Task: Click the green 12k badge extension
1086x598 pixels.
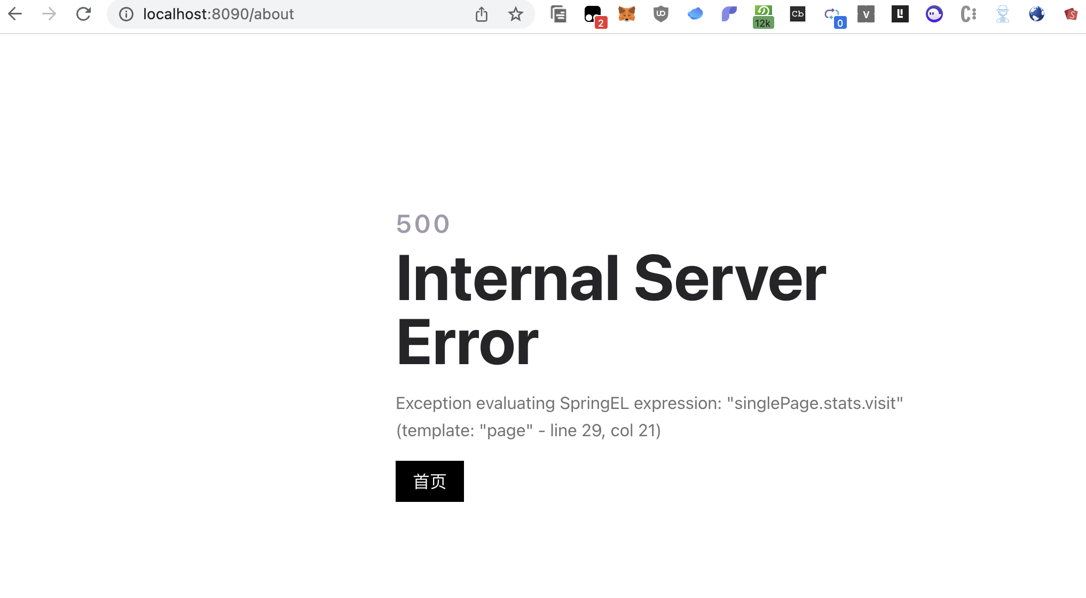Action: click(x=763, y=16)
